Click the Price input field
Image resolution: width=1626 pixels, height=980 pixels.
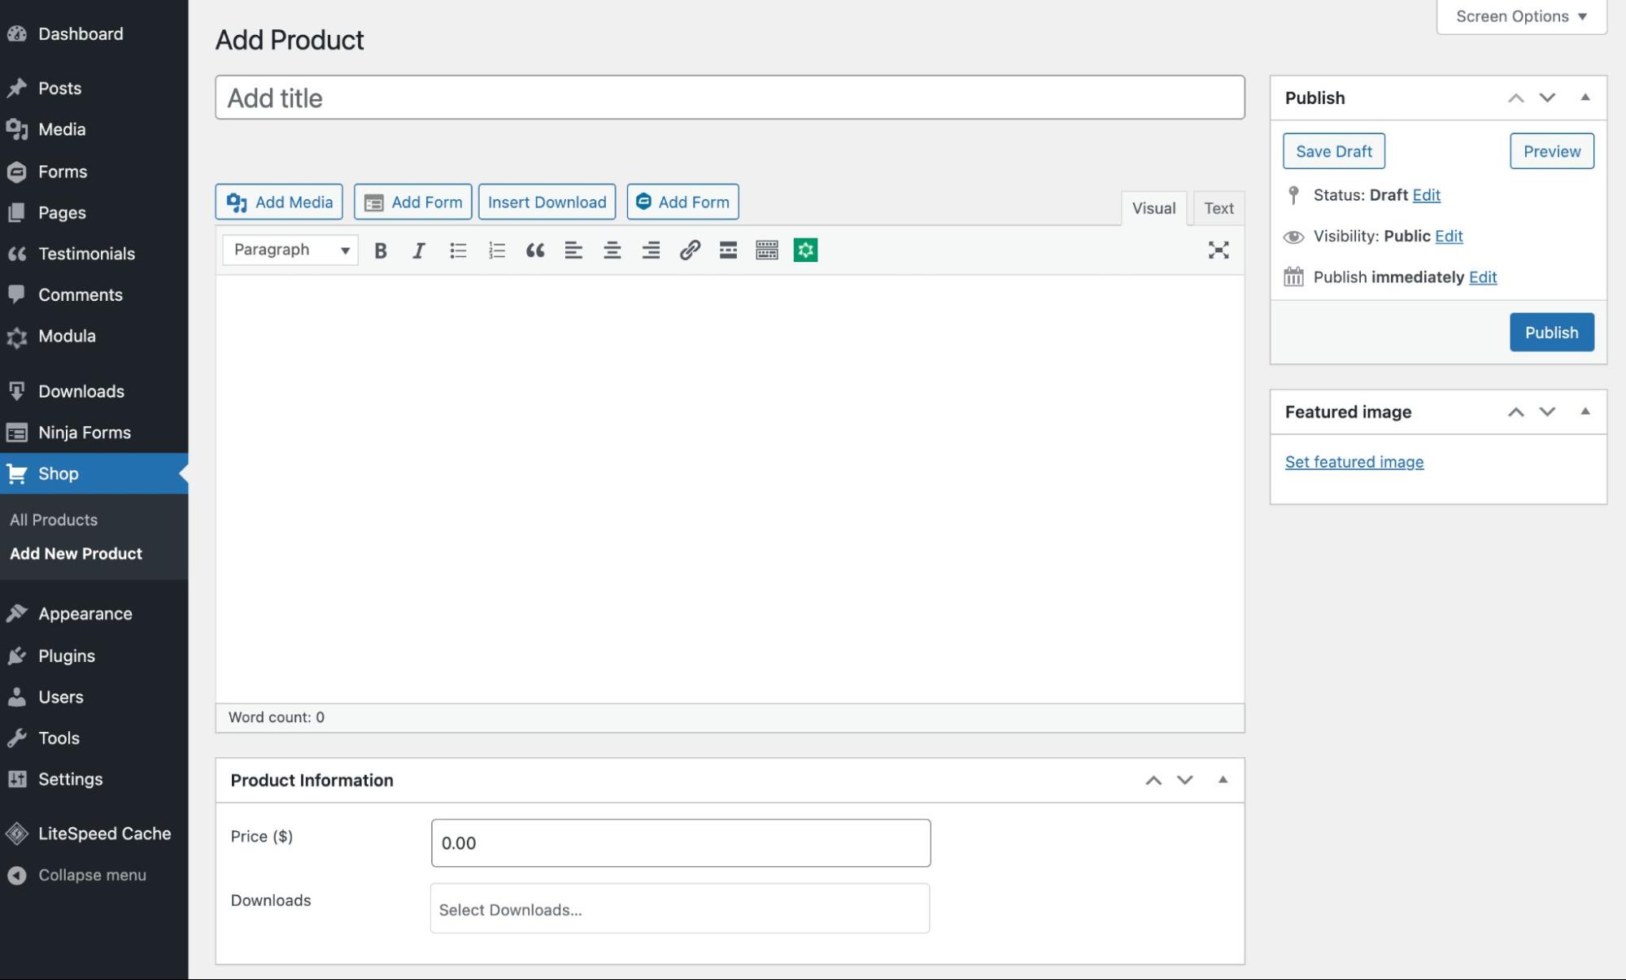coord(679,842)
